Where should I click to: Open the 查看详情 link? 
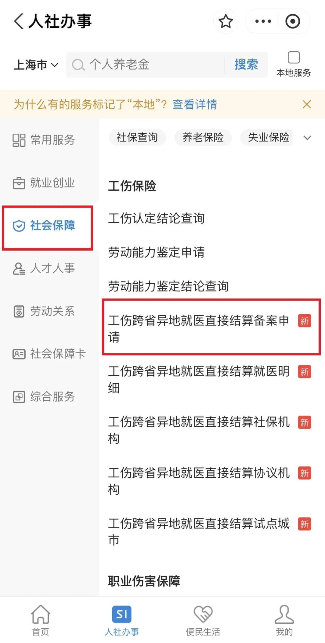(195, 104)
